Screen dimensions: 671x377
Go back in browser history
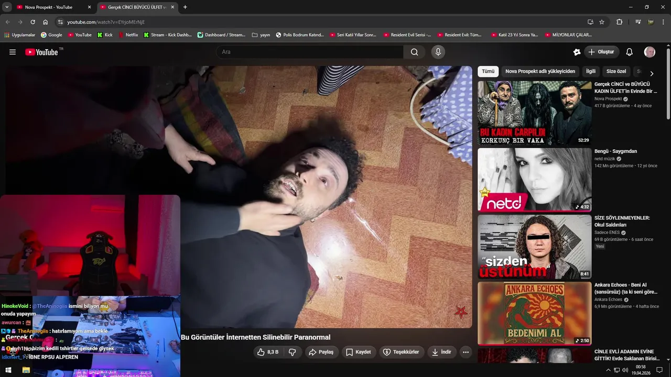click(7, 22)
